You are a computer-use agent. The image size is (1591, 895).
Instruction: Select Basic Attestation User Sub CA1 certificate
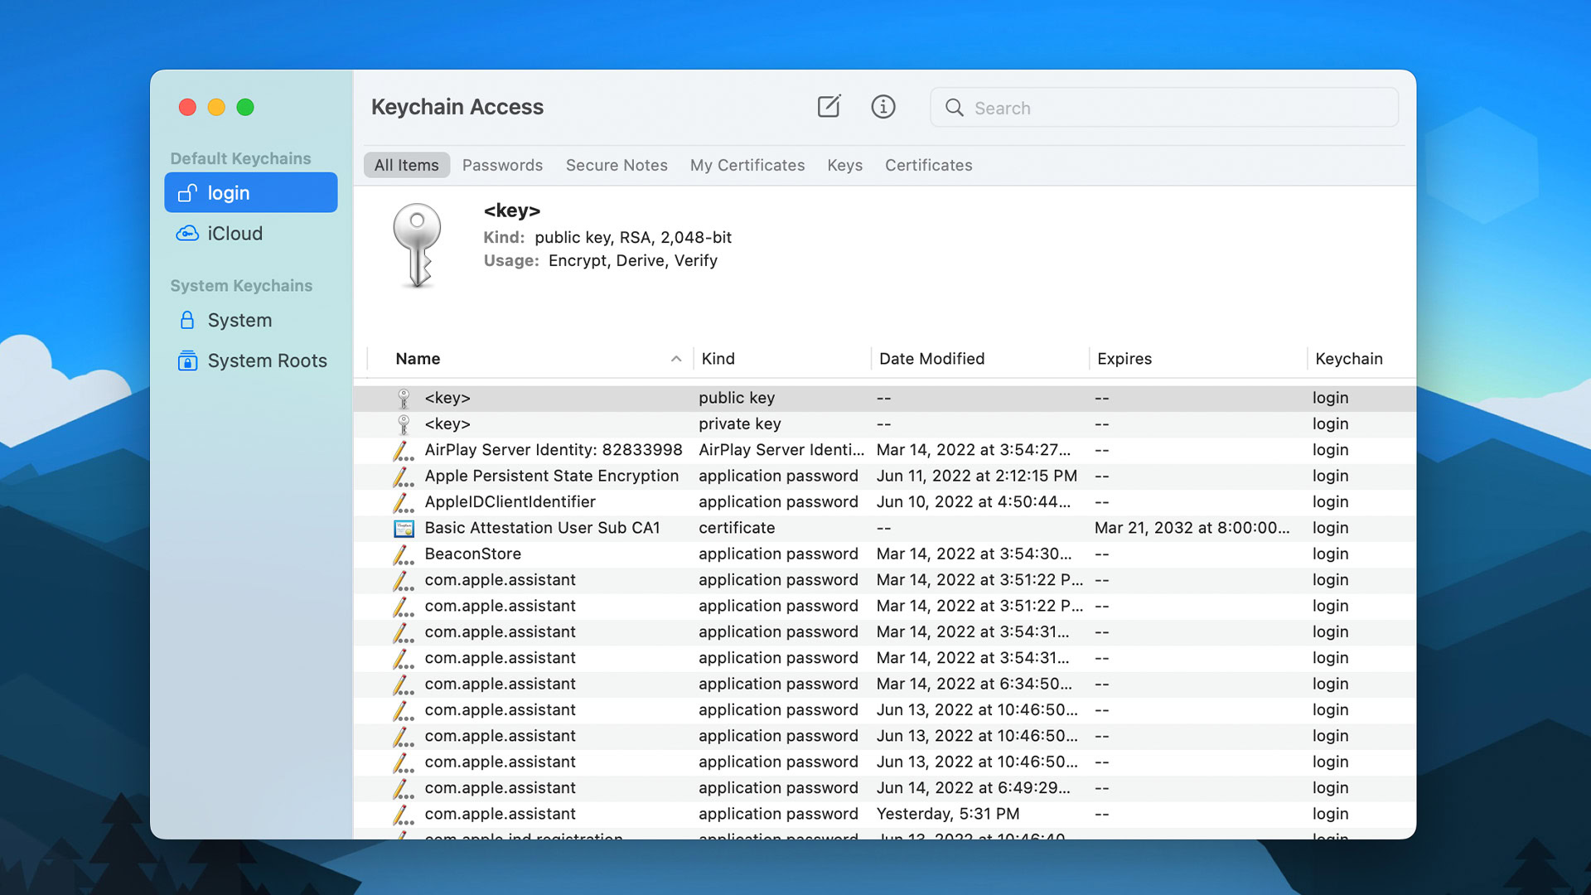tap(543, 527)
